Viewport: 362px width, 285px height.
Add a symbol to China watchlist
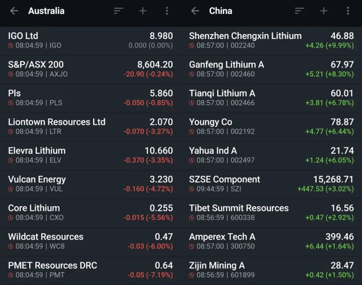[x=324, y=11]
